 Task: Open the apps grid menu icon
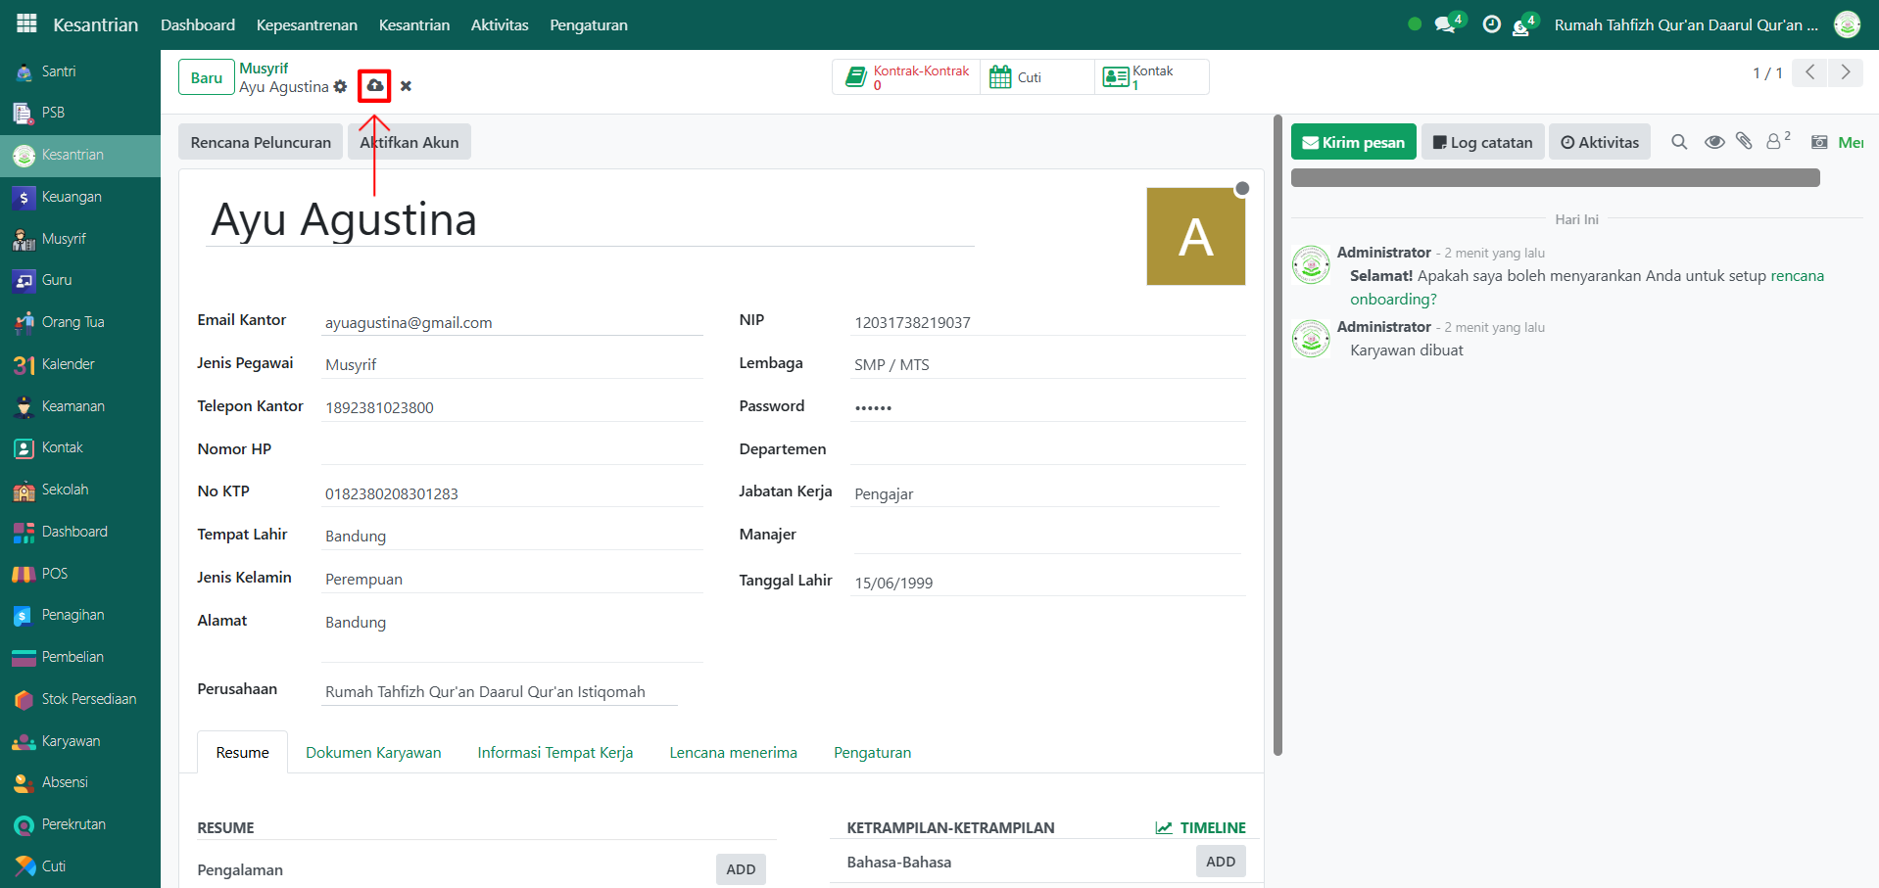click(x=26, y=24)
